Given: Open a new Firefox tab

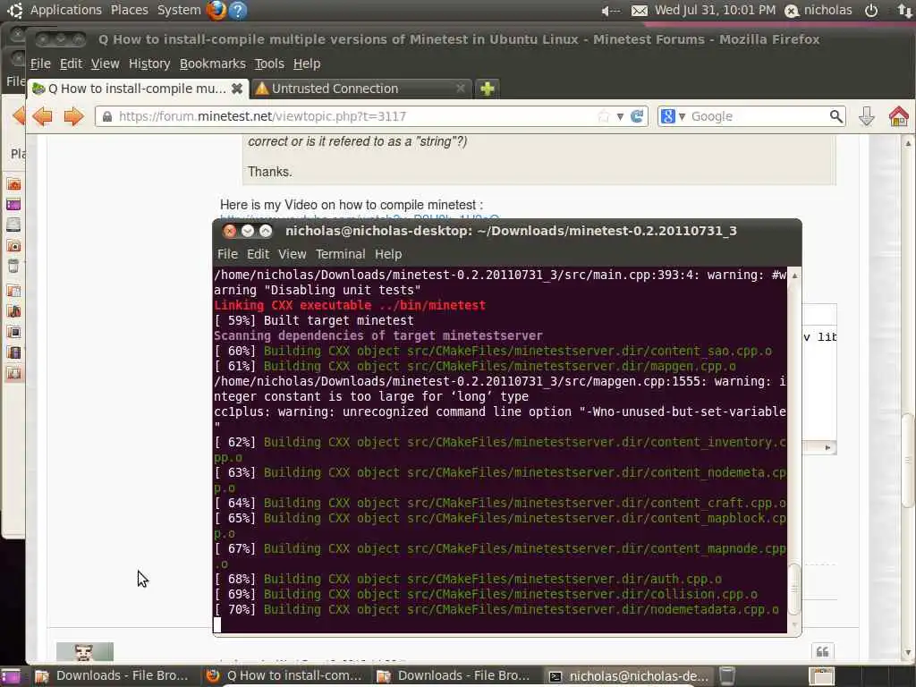Looking at the screenshot, I should 488,89.
